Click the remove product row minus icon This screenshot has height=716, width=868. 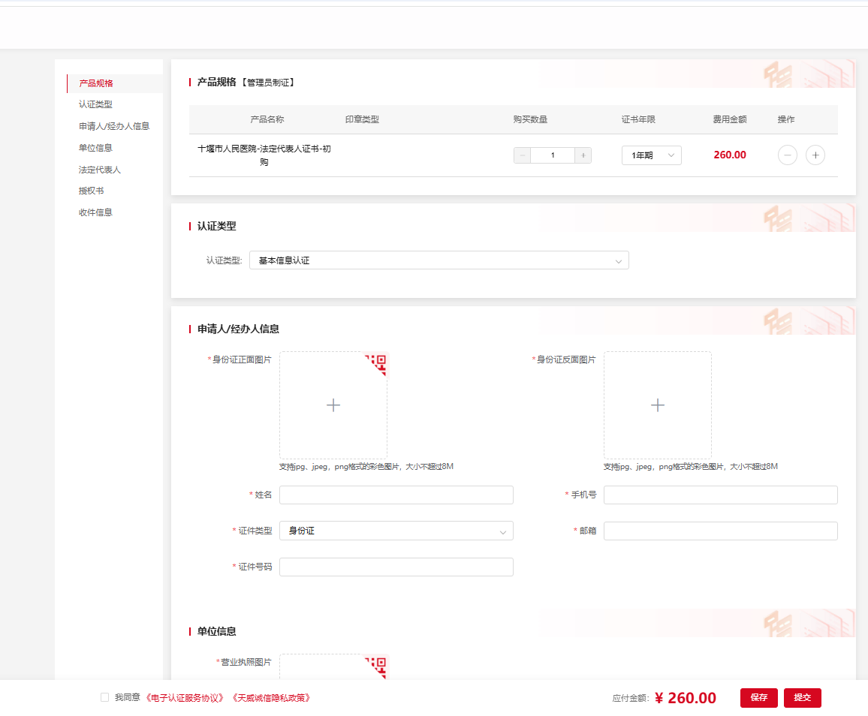click(x=787, y=155)
